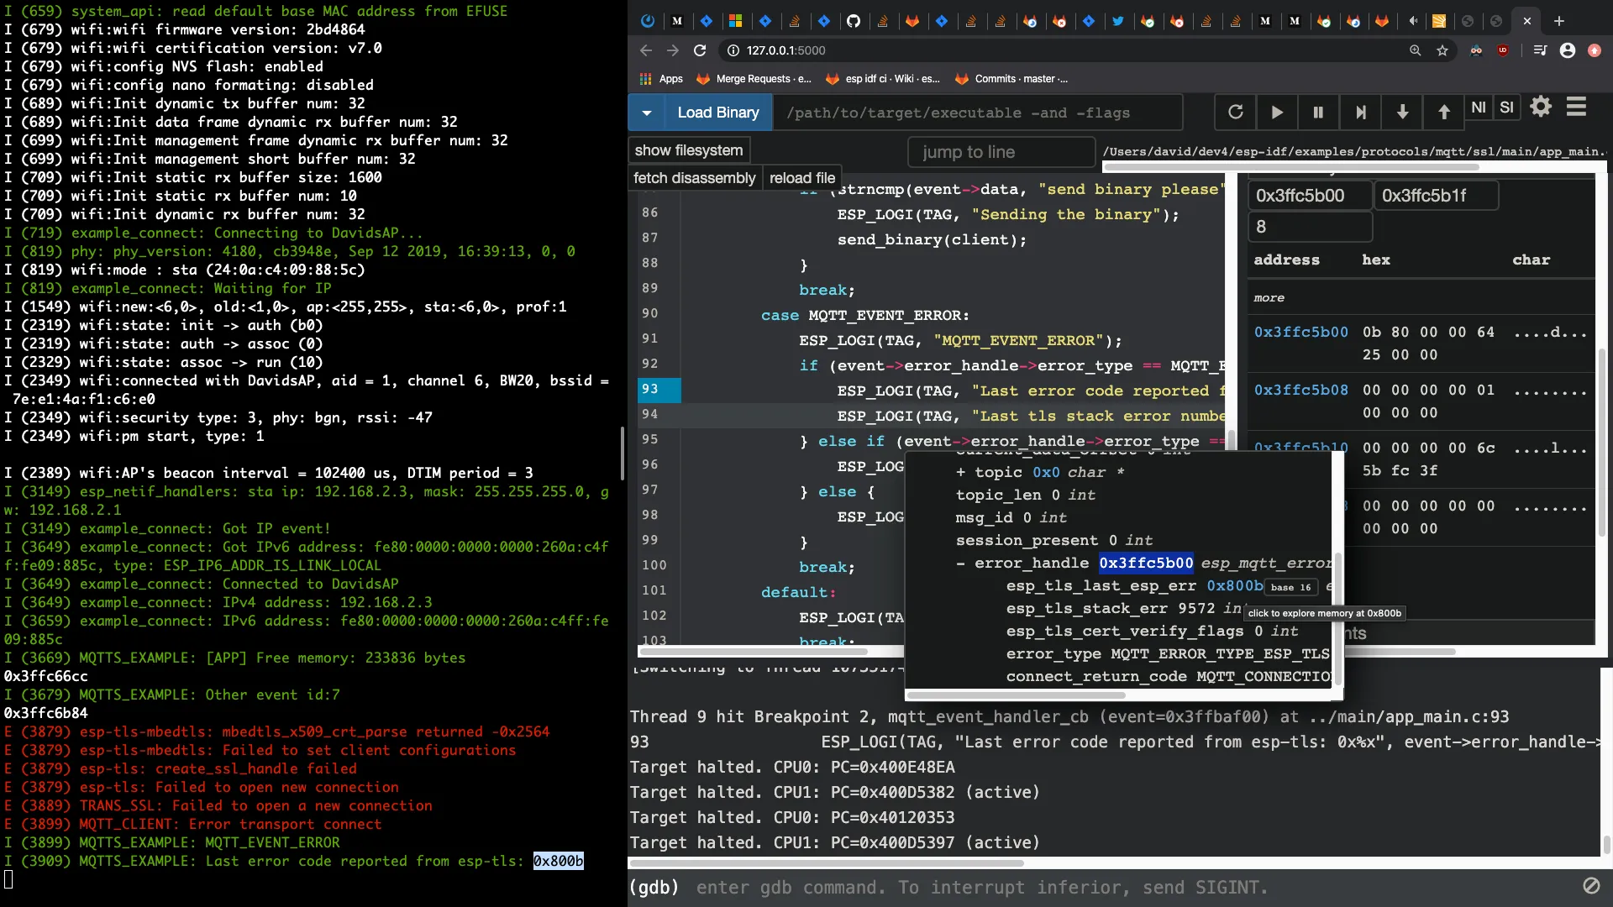Click the NI next-instruction button
The width and height of the screenshot is (1613, 907).
(1479, 107)
